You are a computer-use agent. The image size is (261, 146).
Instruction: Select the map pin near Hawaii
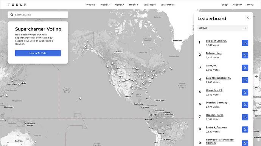pyautogui.click(x=80, y=98)
